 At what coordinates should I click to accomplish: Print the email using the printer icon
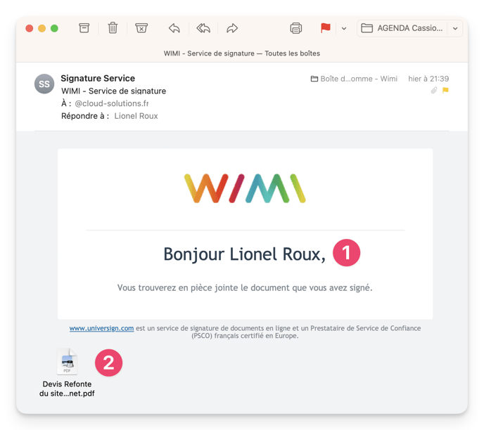pyautogui.click(x=295, y=28)
